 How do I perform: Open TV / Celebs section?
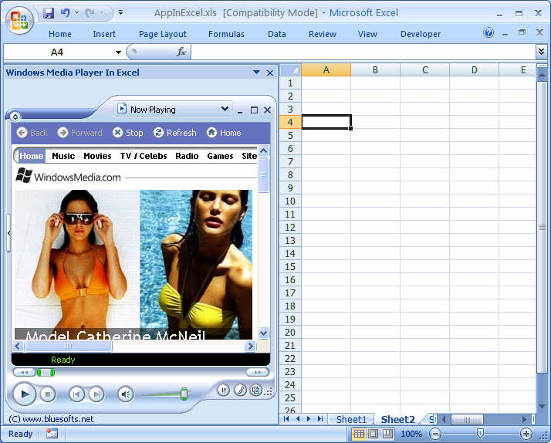[x=144, y=156]
